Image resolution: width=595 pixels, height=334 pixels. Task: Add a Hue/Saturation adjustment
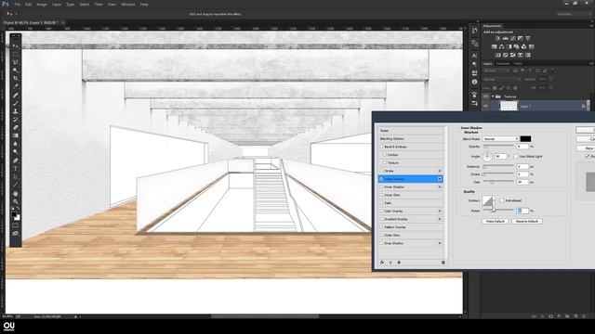coord(494,46)
